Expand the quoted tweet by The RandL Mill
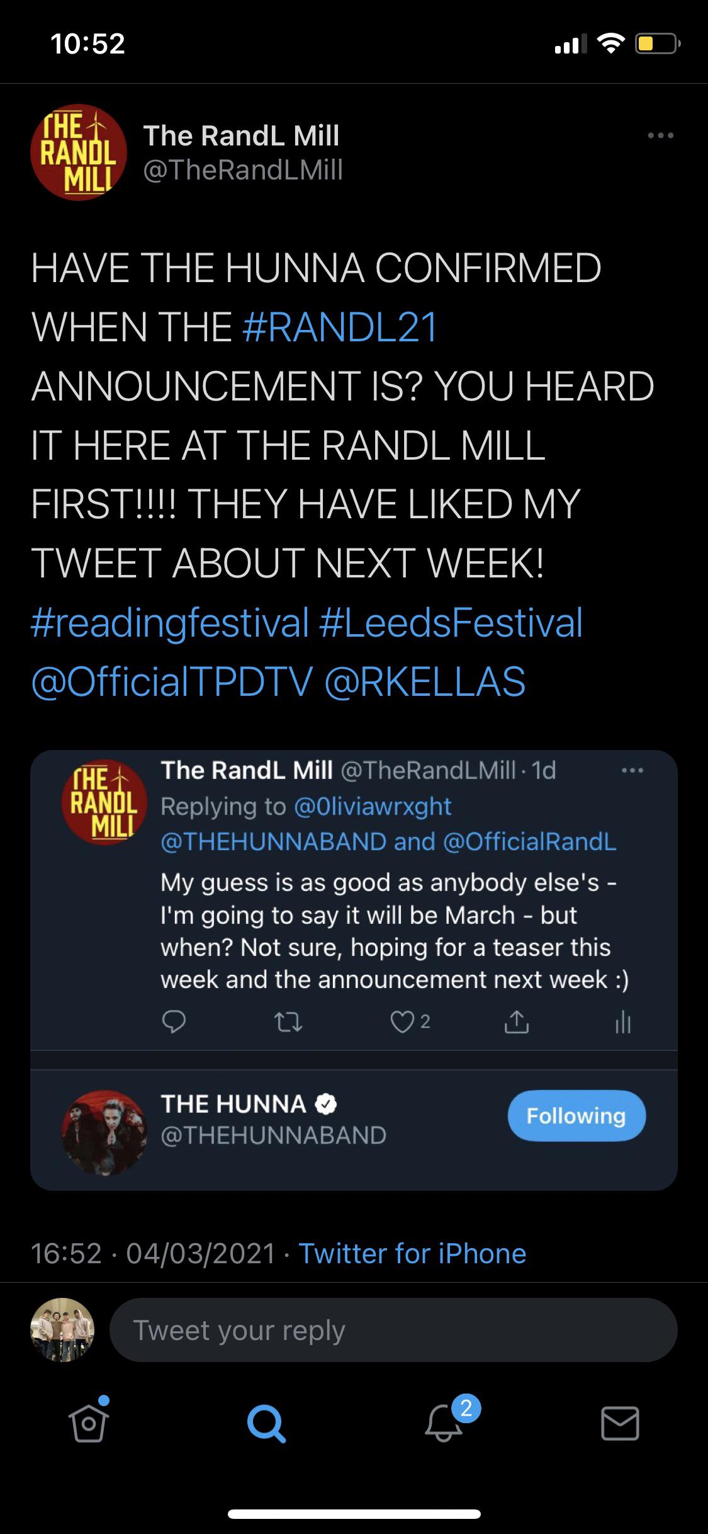708x1534 pixels. [352, 932]
